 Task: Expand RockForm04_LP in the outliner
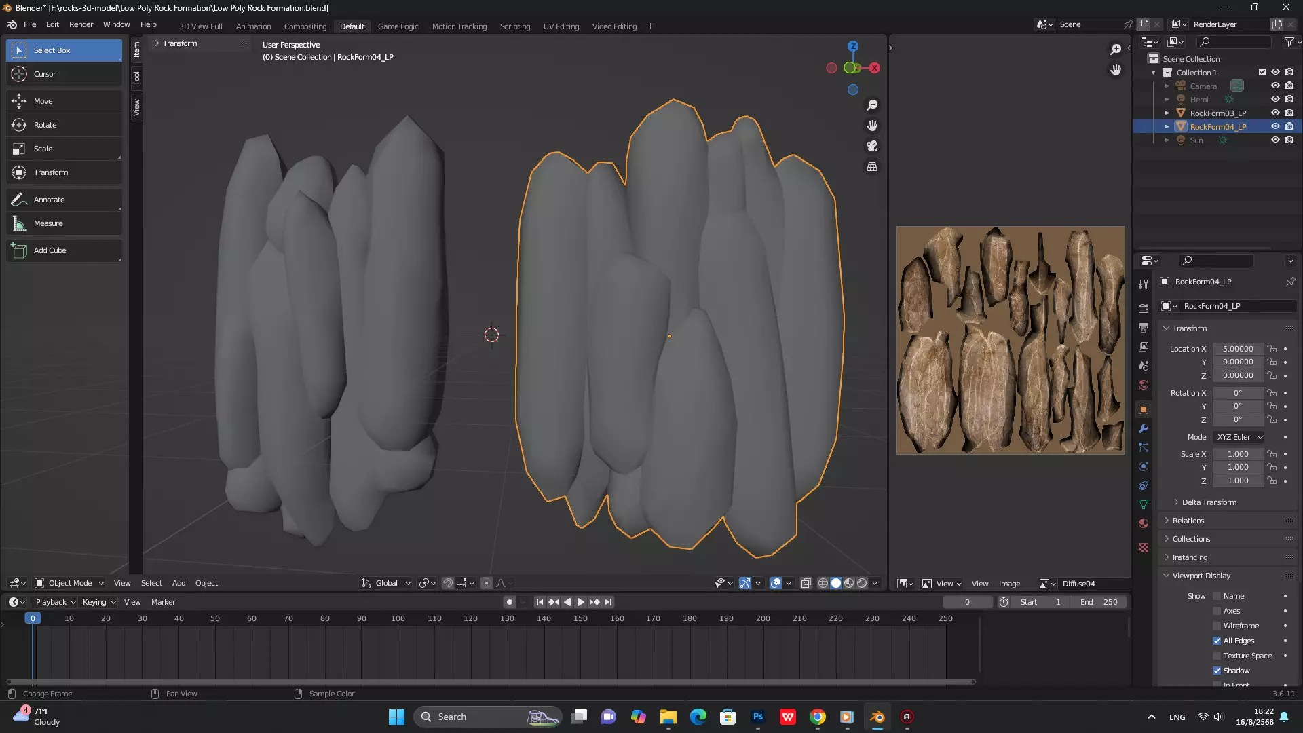pyautogui.click(x=1167, y=126)
